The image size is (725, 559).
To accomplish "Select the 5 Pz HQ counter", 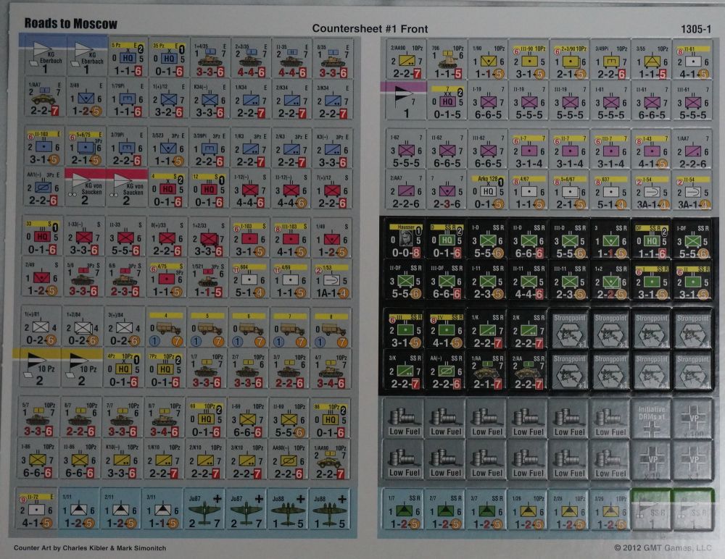I will tap(128, 59).
